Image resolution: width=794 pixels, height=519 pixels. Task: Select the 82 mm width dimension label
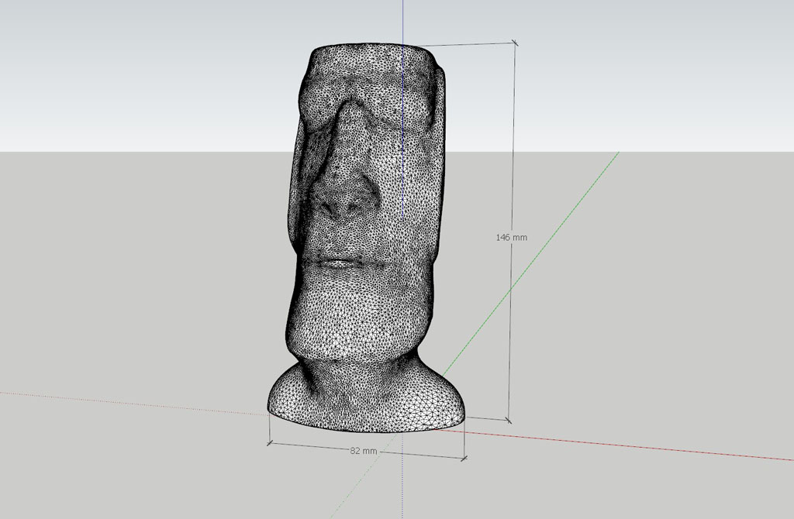(363, 450)
